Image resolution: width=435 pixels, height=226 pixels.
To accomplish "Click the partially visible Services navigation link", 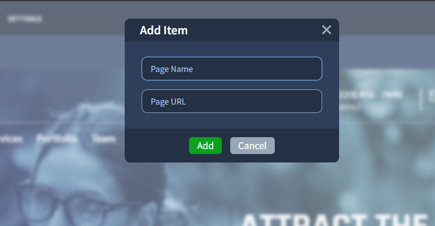I will coord(11,138).
